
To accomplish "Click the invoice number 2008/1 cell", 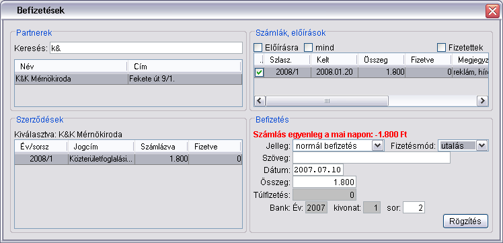I will tap(287, 72).
